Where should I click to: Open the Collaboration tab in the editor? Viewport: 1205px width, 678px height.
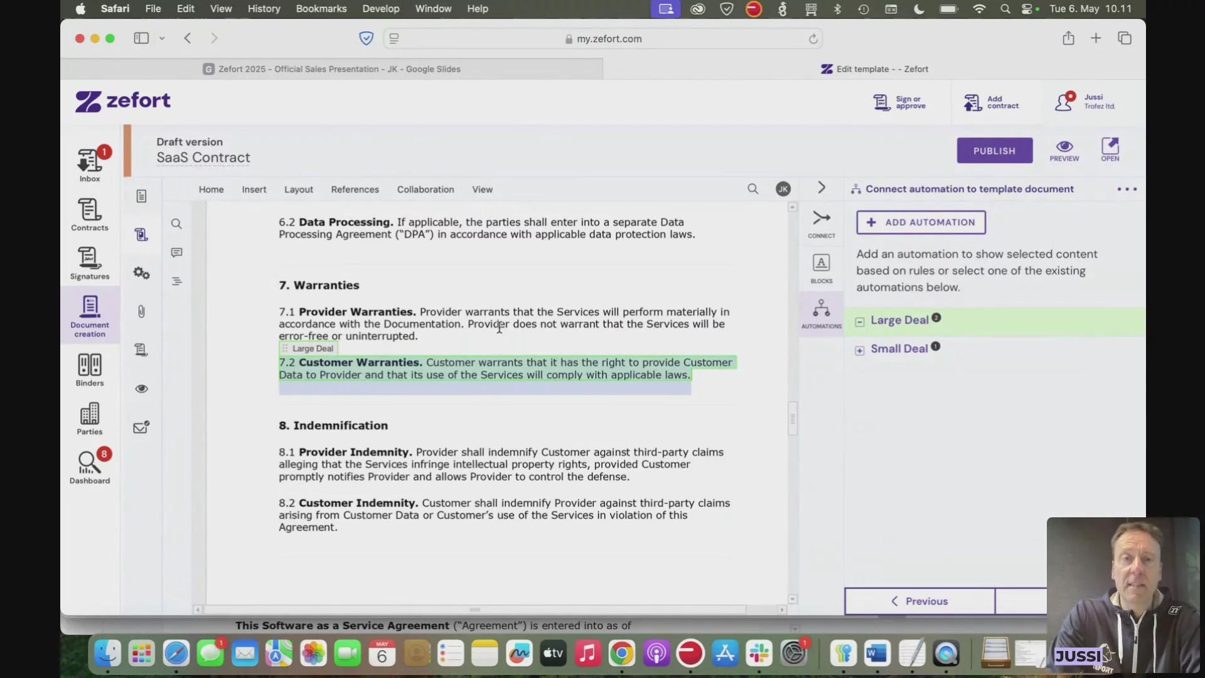click(426, 190)
